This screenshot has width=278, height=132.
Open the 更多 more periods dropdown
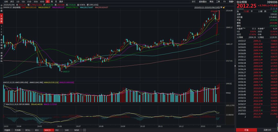click(x=61, y=2)
